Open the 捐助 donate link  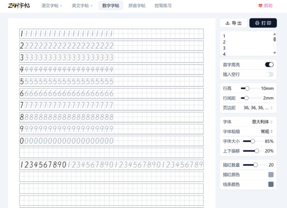coord(265,6)
